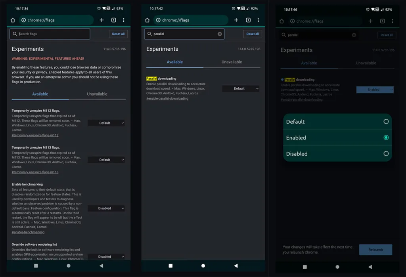
Task: Tap the home icon in first screen
Action: click(13, 20)
